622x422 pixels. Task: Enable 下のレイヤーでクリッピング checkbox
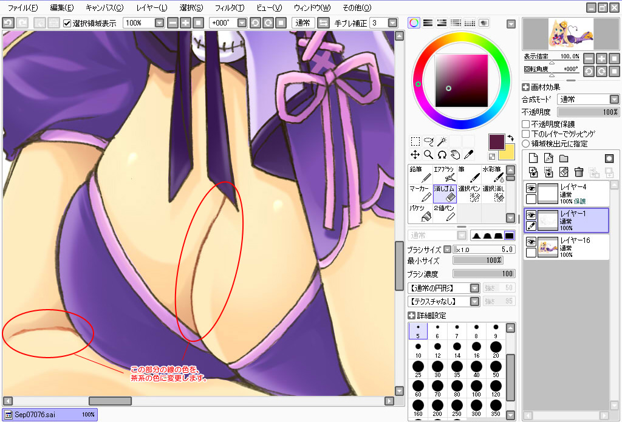[525, 134]
